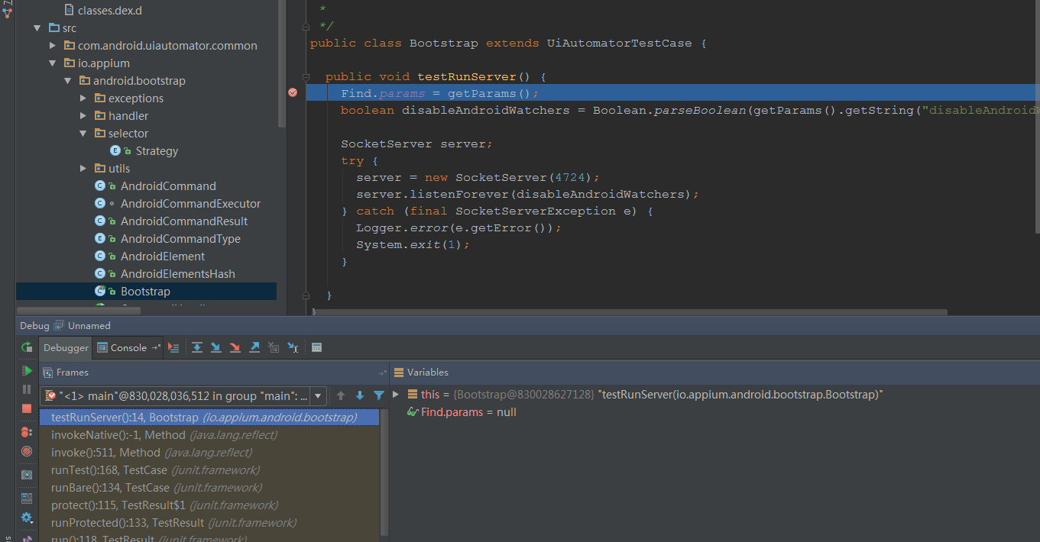Select Bootstrap in the project tree
1040x542 pixels.
146,292
